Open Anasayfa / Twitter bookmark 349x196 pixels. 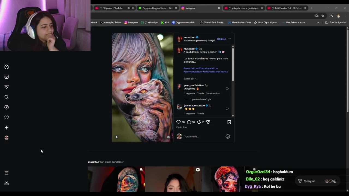pyautogui.click(x=111, y=23)
